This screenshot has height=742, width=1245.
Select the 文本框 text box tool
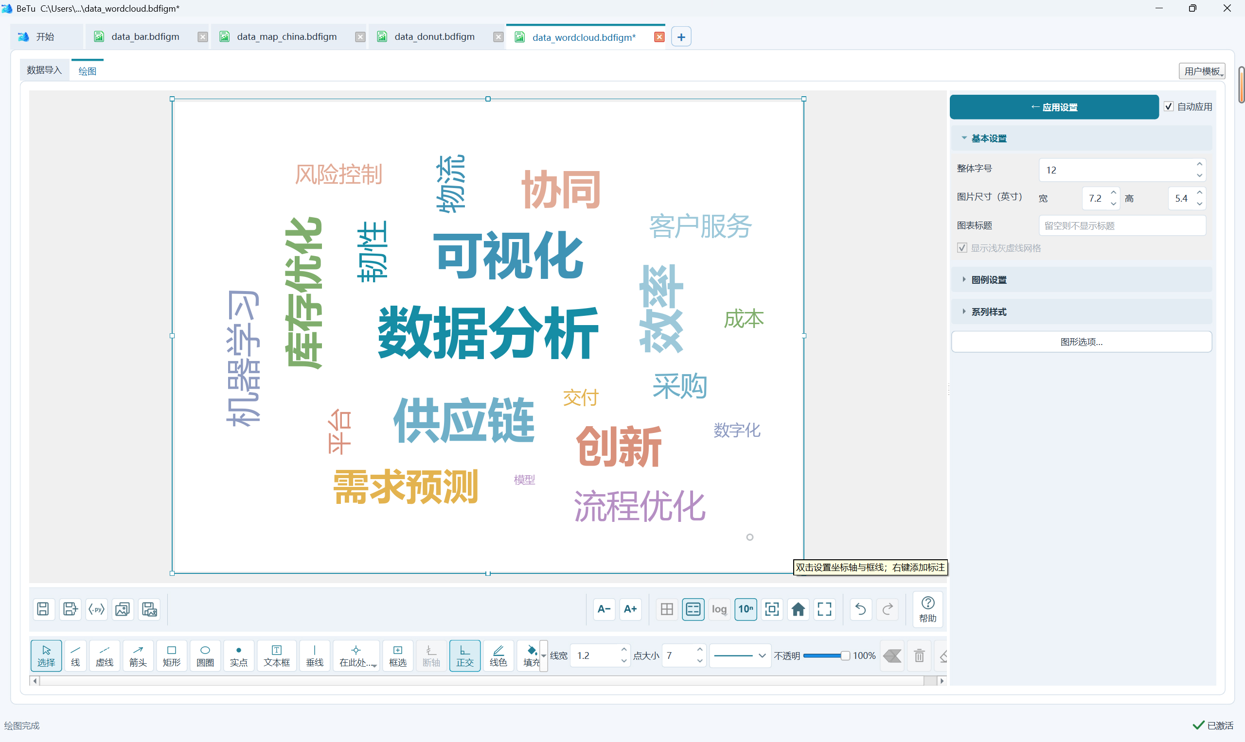tap(277, 656)
